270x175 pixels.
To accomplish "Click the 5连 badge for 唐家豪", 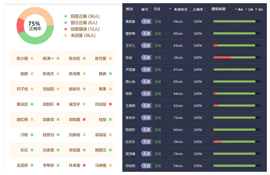I will [x=146, y=22].
